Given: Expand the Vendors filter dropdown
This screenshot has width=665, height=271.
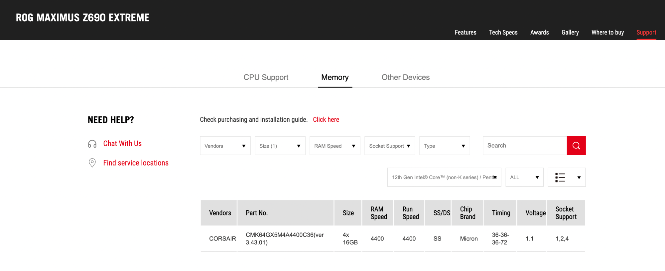Looking at the screenshot, I should [225, 146].
